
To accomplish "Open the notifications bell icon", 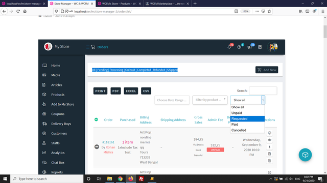I will [229, 47].
